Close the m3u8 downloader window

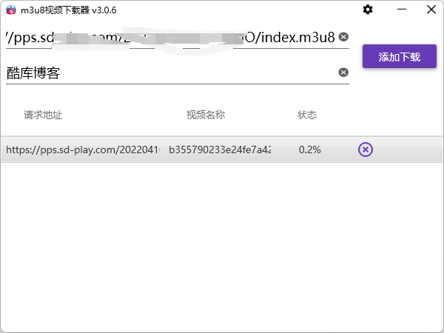[x=431, y=10]
